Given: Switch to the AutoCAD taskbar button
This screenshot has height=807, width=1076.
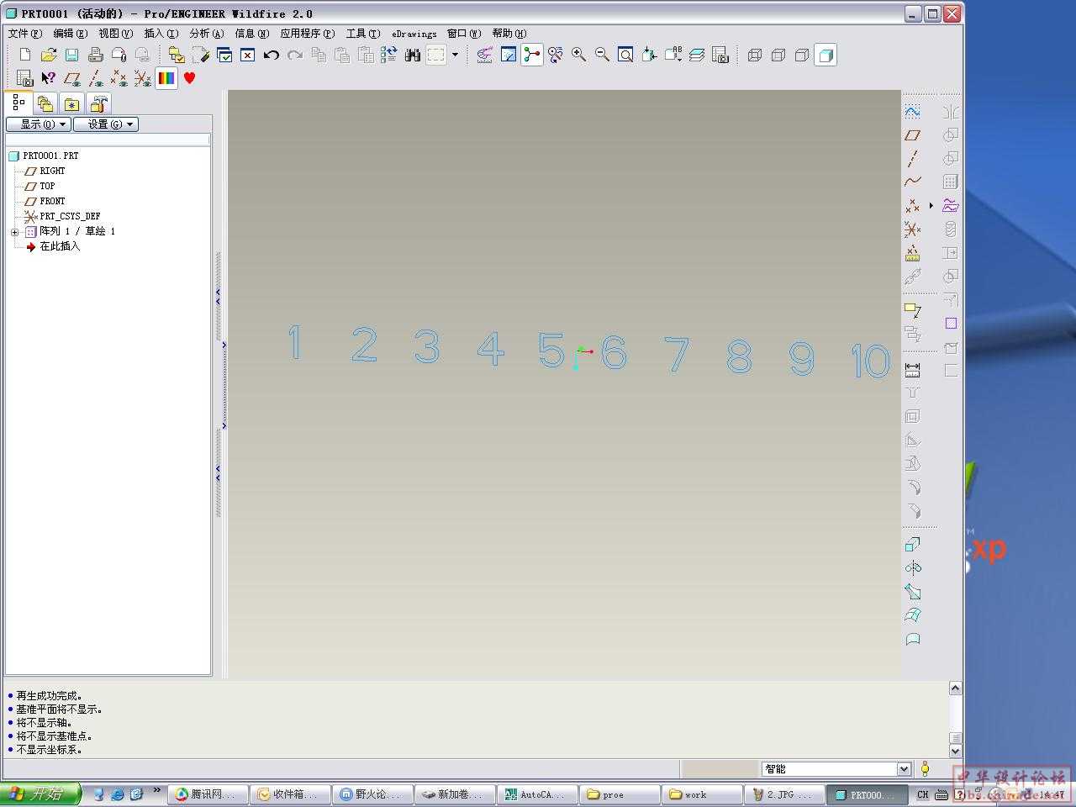Looking at the screenshot, I should tap(537, 794).
